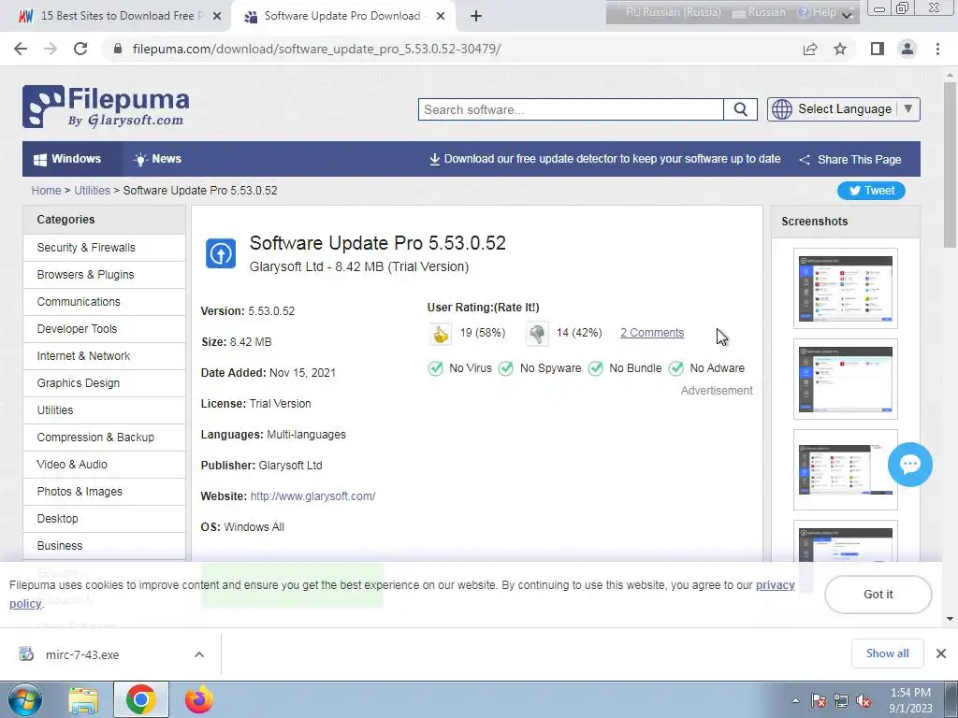Open Communications category
This screenshot has width=958, height=718.
pyautogui.click(x=105, y=302)
